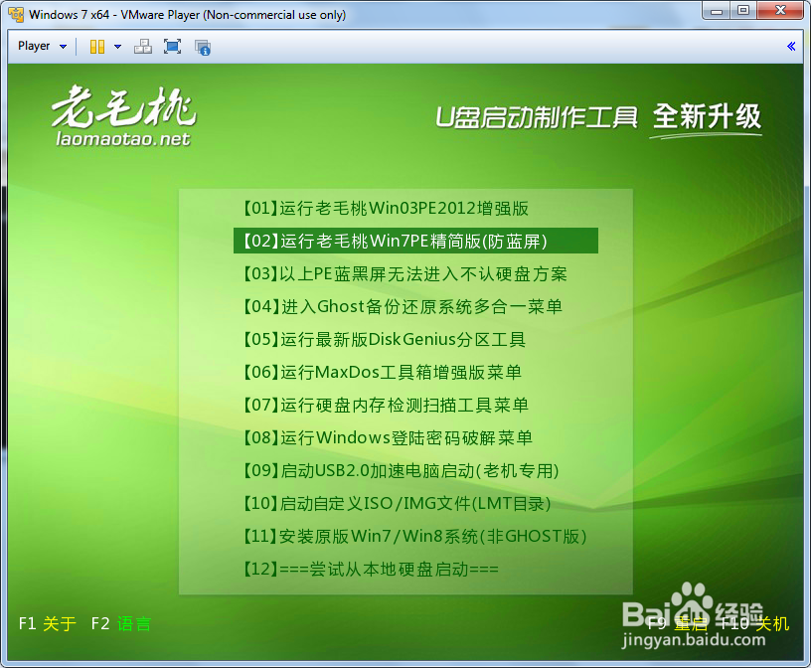The height and width of the screenshot is (668, 811).
Task: Select 【12】===尝试从本地硬盘启动===
Action: tap(371, 570)
